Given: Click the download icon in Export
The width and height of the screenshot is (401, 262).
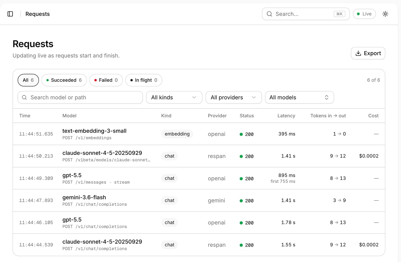Looking at the screenshot, I should pyautogui.click(x=358, y=53).
